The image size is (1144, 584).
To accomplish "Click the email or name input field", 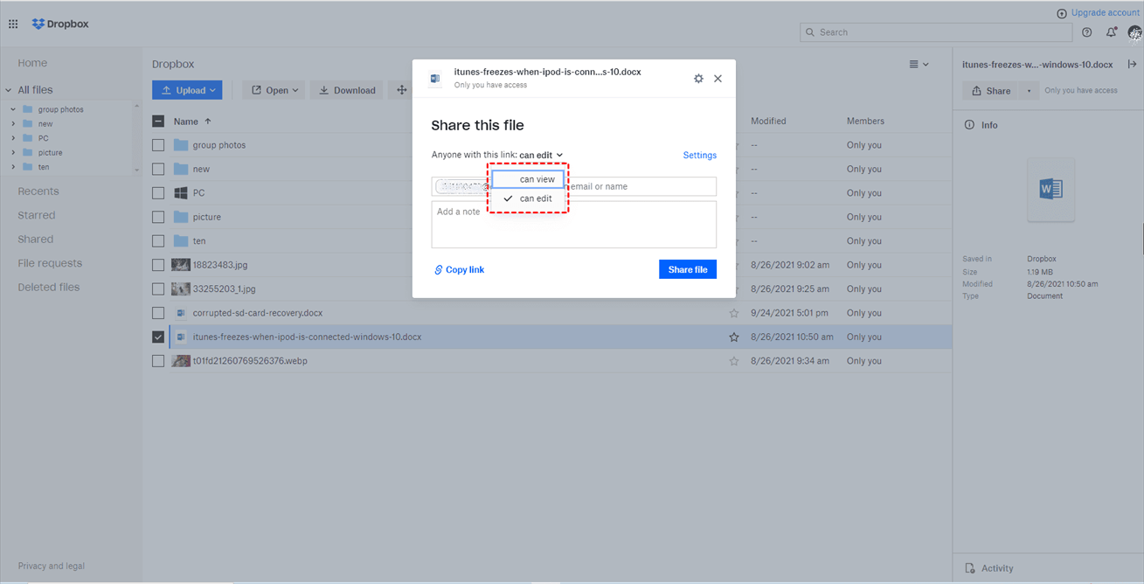I will click(x=574, y=186).
